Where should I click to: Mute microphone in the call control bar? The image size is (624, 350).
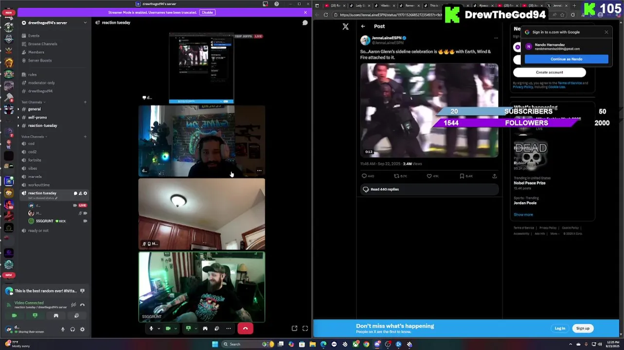[151, 329]
